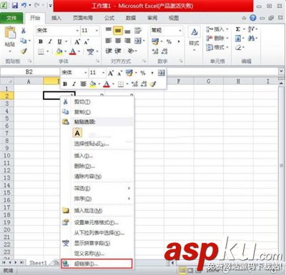
Task: Open ribbon font name 宋体 dropdown
Action: 77,31
